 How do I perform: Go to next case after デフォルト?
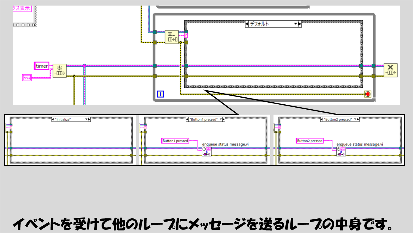click(300, 24)
